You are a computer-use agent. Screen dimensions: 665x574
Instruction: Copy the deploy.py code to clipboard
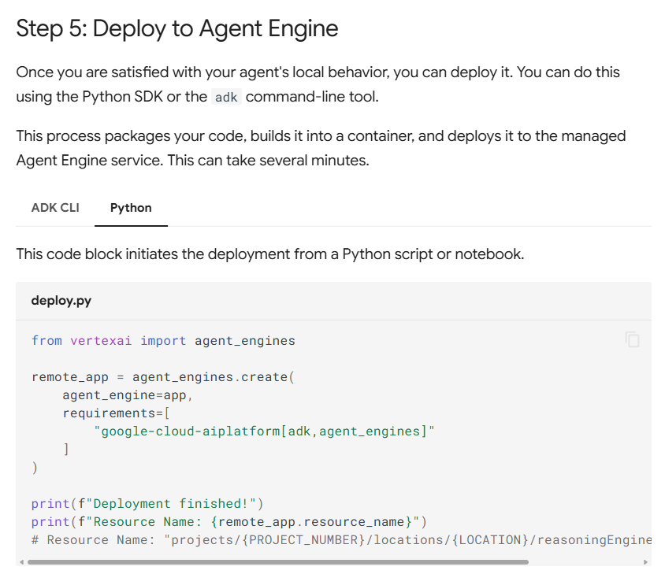632,340
